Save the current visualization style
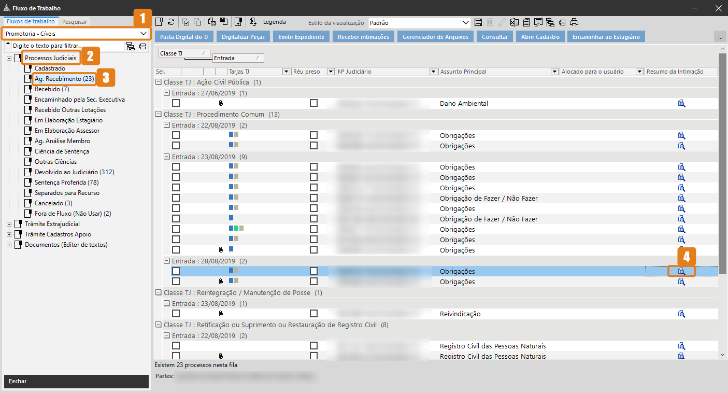Image resolution: width=728 pixels, height=393 pixels. pos(478,22)
